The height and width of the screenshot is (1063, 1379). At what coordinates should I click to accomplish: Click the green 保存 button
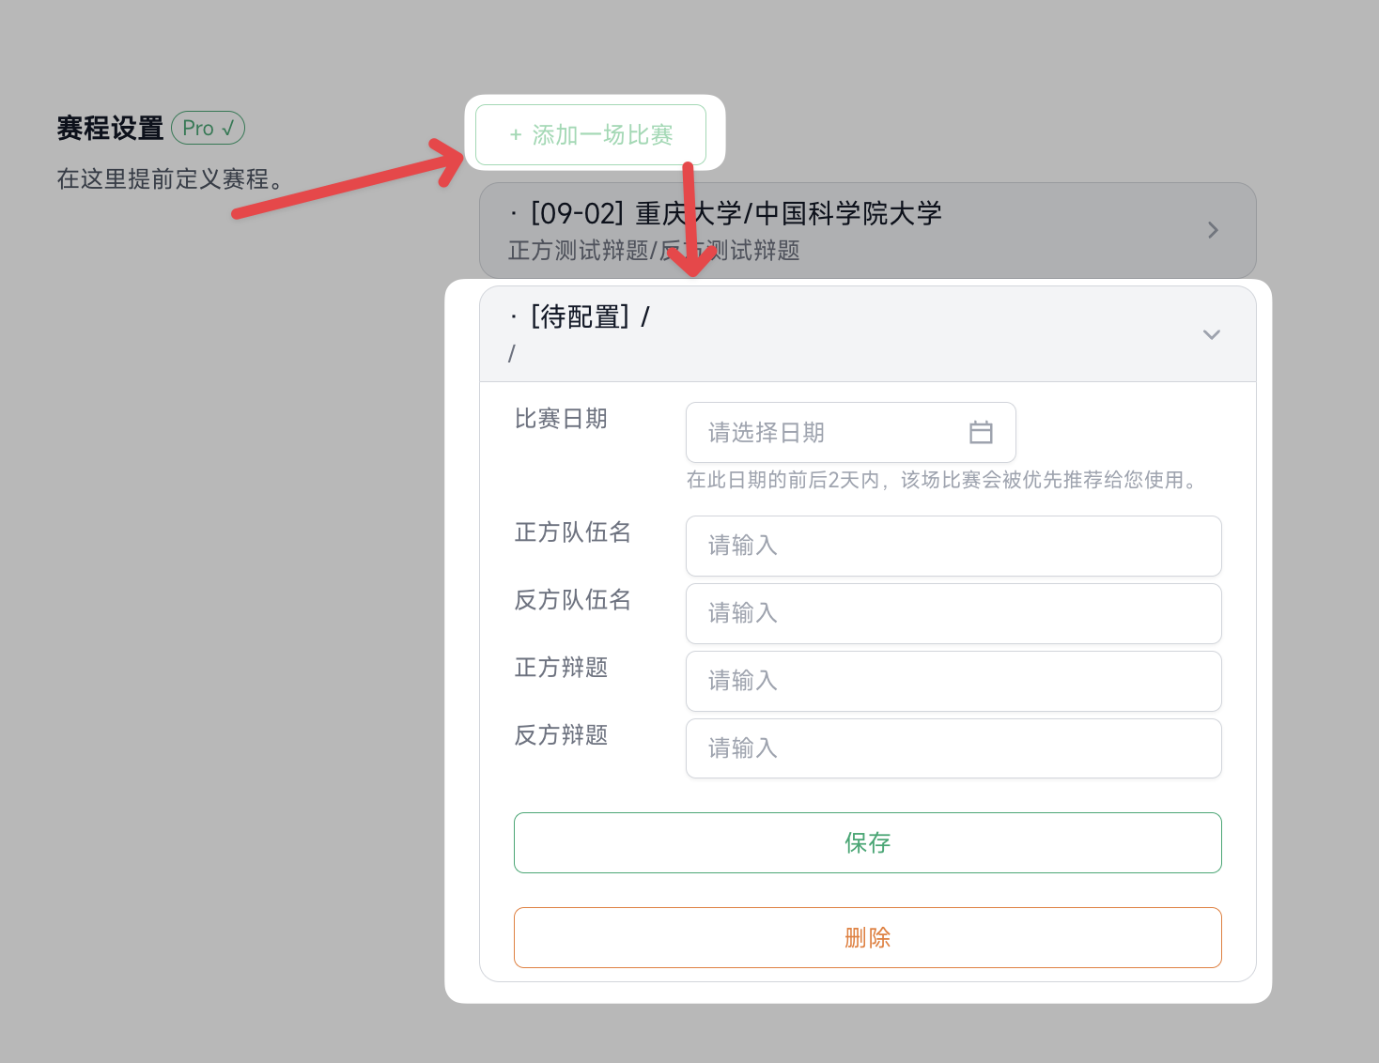tap(867, 842)
